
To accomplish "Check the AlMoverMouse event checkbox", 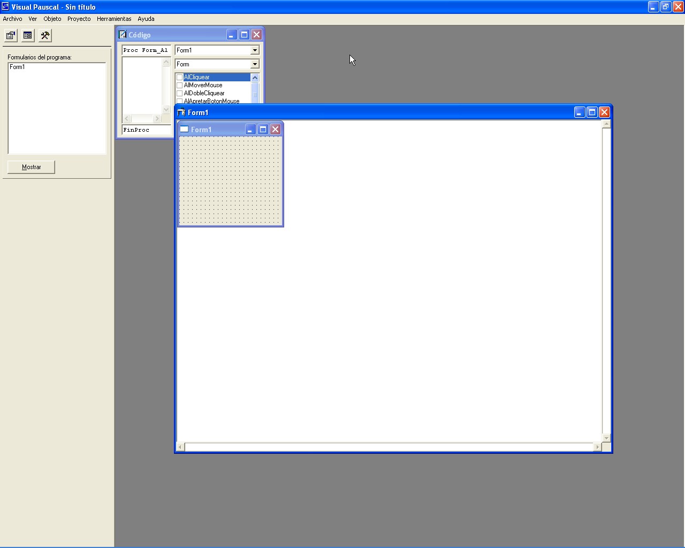I will point(180,85).
